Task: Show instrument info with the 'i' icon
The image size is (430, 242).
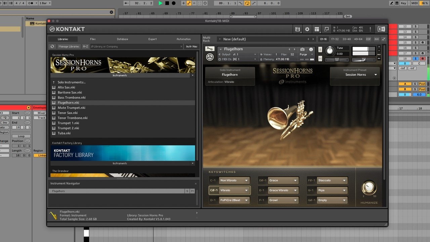Action: point(311,49)
